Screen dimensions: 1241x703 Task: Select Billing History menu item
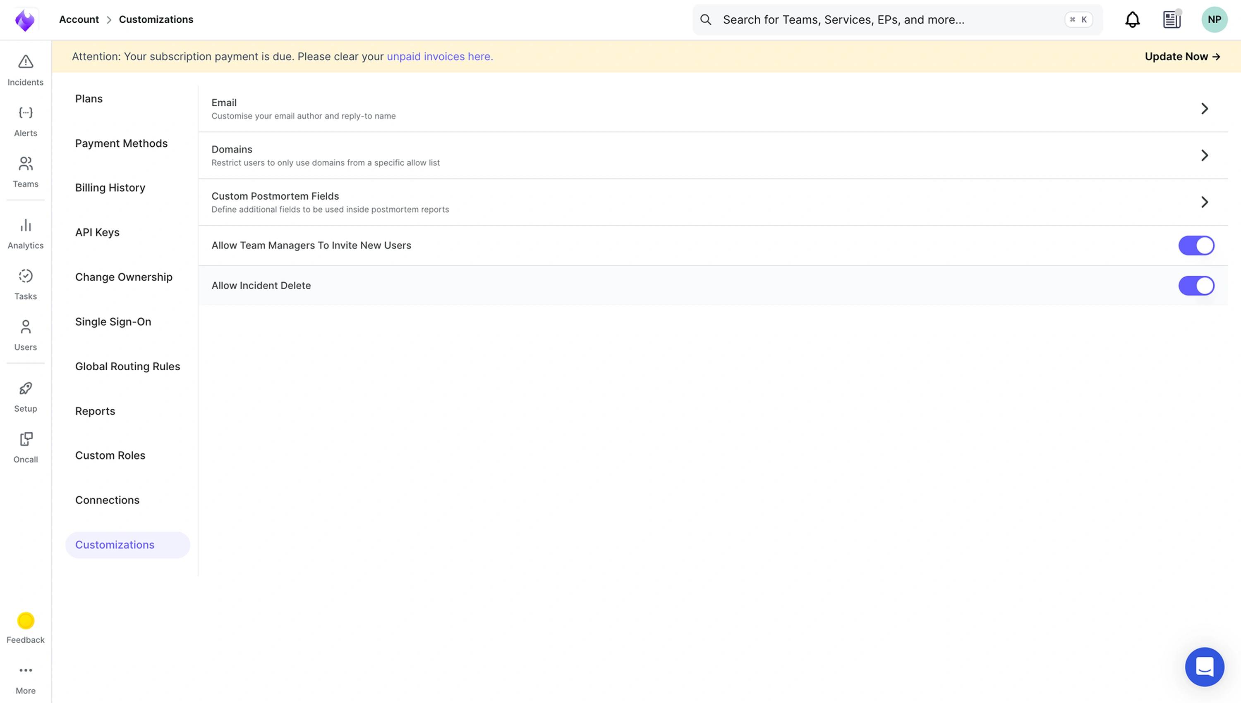[110, 188]
